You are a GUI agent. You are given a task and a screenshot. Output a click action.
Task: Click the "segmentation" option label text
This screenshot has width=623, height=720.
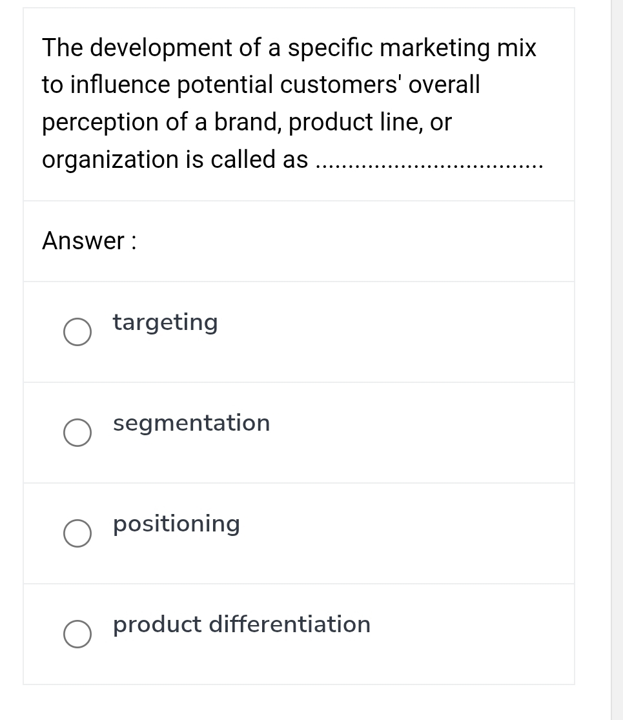[191, 423]
